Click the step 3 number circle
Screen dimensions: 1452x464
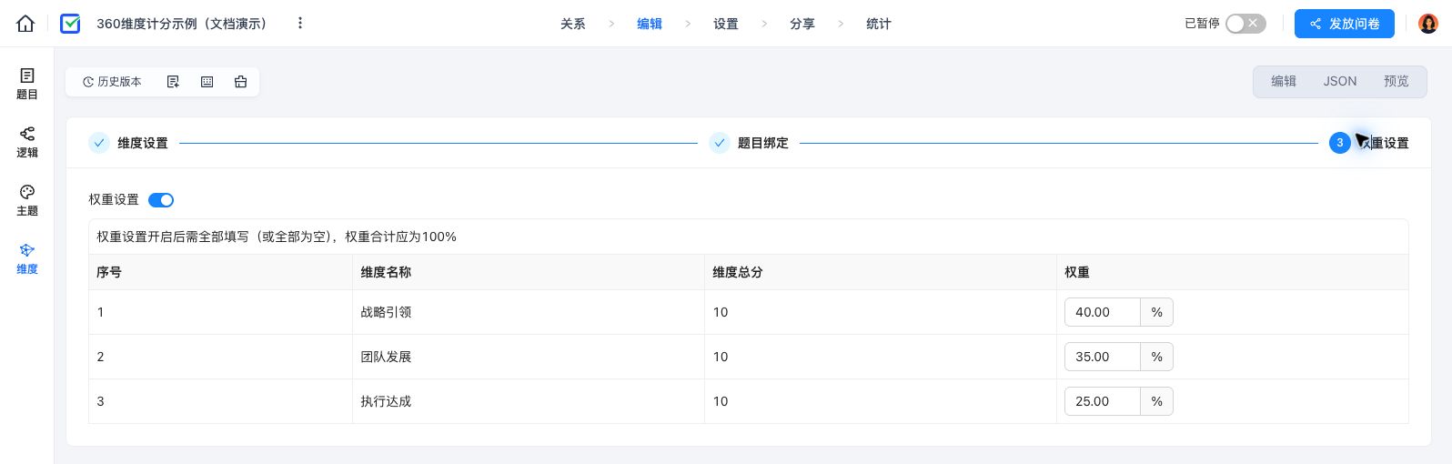click(x=1339, y=143)
